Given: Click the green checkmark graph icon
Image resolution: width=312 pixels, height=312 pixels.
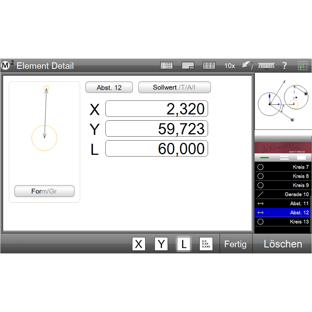Looking at the screenshot, I should pyautogui.click(x=303, y=65).
